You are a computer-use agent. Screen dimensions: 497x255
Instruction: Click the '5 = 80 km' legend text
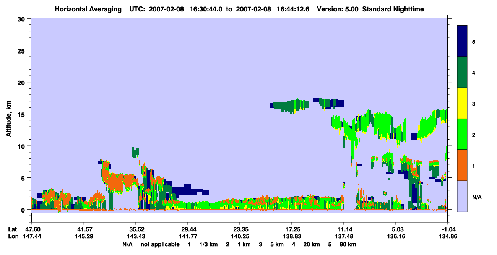pyautogui.click(x=343, y=244)
